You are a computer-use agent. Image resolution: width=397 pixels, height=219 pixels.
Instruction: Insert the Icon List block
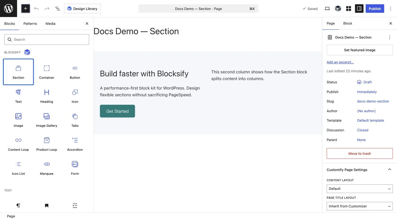(x=18, y=168)
